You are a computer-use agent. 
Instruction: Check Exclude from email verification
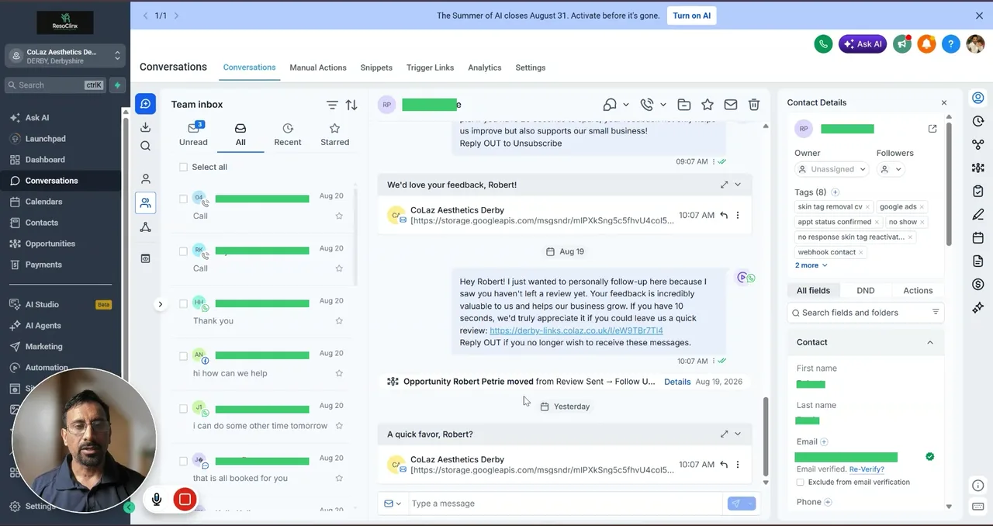800,483
